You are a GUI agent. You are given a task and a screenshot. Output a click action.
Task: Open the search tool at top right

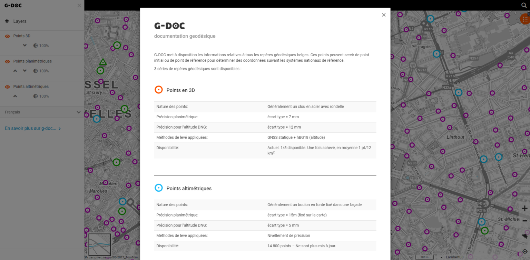point(524,5)
